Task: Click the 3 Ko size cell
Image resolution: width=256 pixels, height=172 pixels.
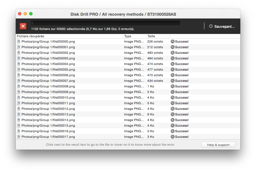Action: pos(151,137)
